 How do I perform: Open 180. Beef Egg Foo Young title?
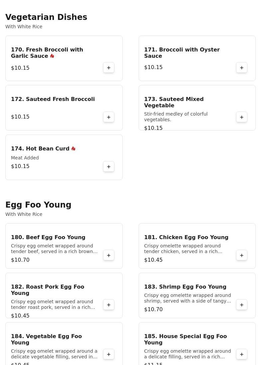click(x=48, y=237)
